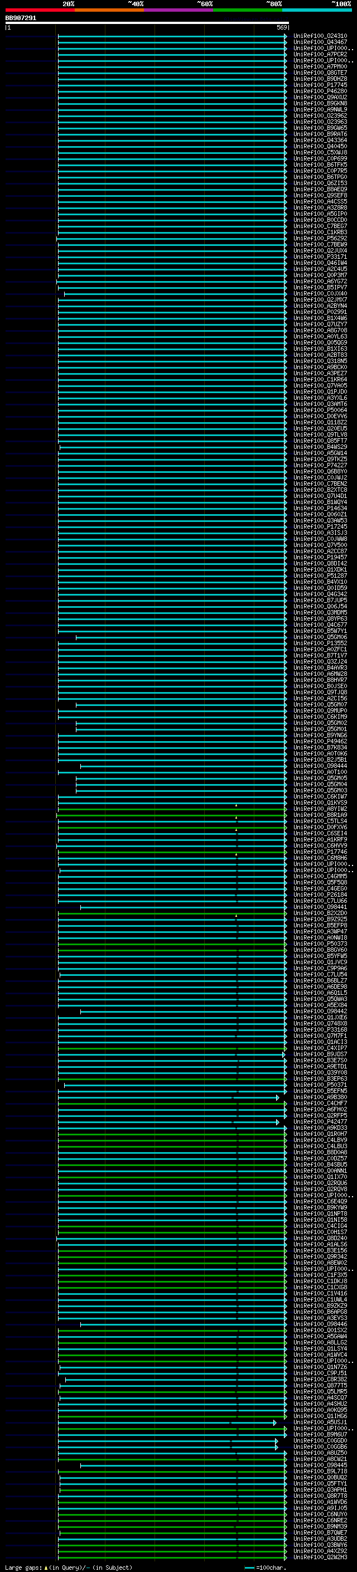The width and height of the screenshot is (357, 1572).
Task: Open hit UniRef100_Q8GTE7
Action: click(x=320, y=72)
